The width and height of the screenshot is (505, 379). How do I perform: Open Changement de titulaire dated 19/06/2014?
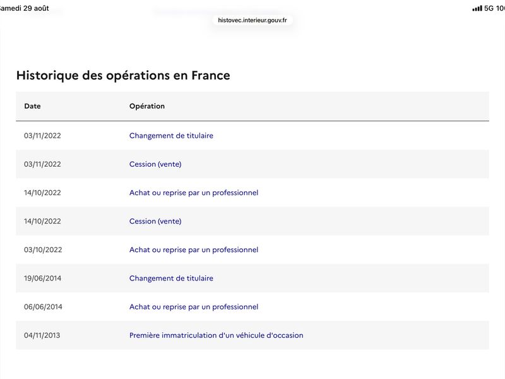pyautogui.click(x=171, y=278)
